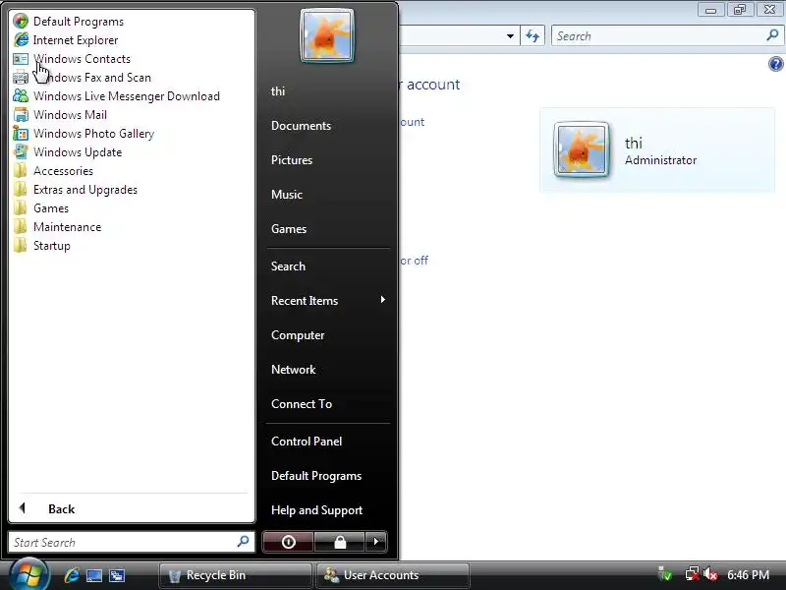Open Network from the Start menu
786x590 pixels.
293,370
